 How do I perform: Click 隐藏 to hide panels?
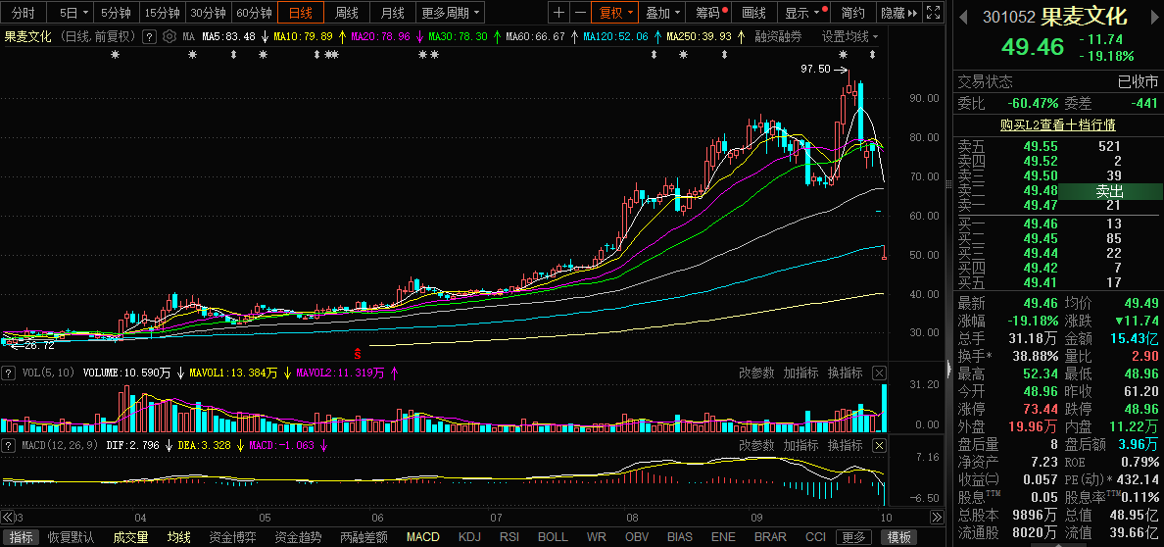click(899, 13)
